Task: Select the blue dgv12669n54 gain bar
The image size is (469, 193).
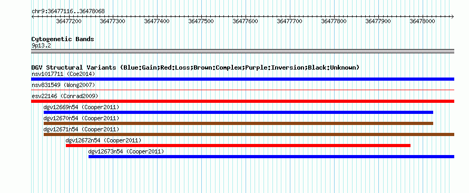Action: tap(238, 112)
